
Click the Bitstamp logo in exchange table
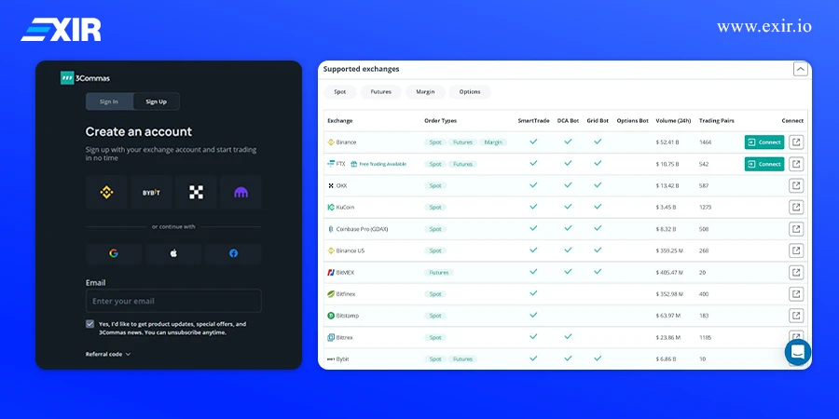tap(331, 316)
